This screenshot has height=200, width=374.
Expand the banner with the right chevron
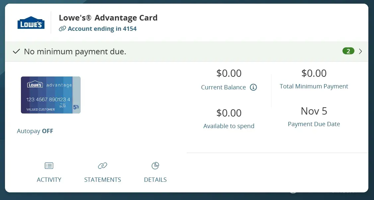360,51
